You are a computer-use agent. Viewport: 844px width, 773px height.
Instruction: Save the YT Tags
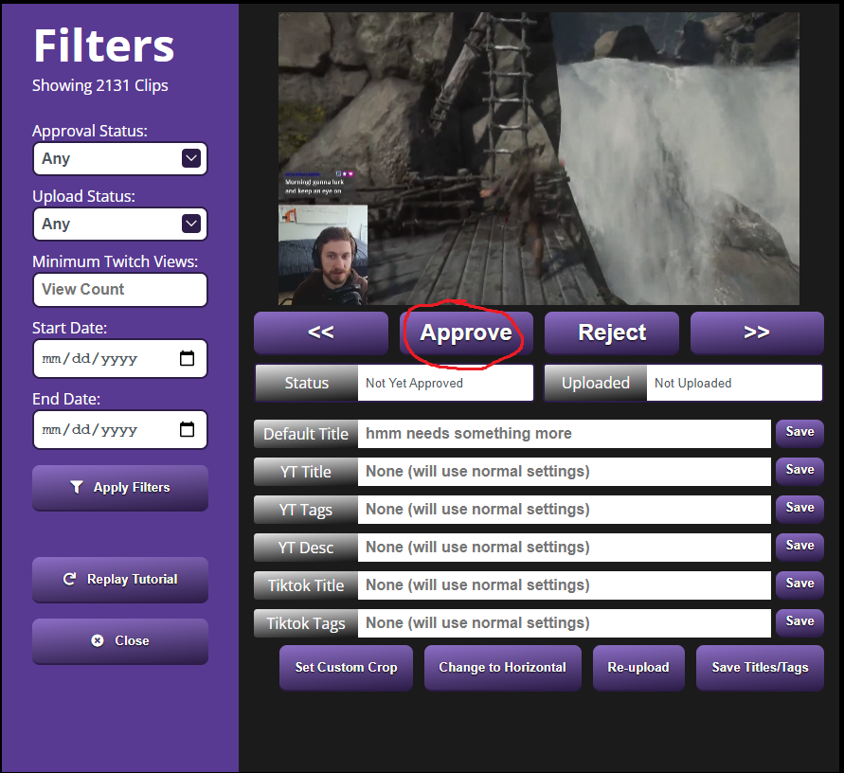pyautogui.click(x=799, y=508)
